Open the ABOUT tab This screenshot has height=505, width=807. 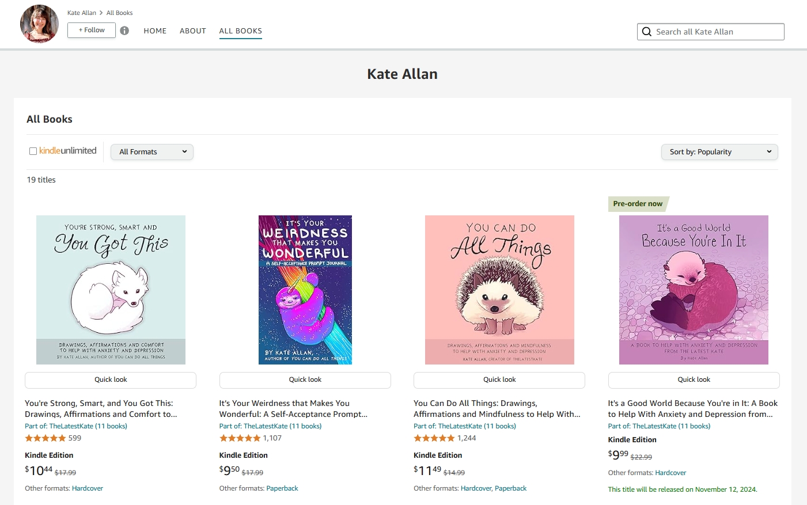tap(193, 31)
